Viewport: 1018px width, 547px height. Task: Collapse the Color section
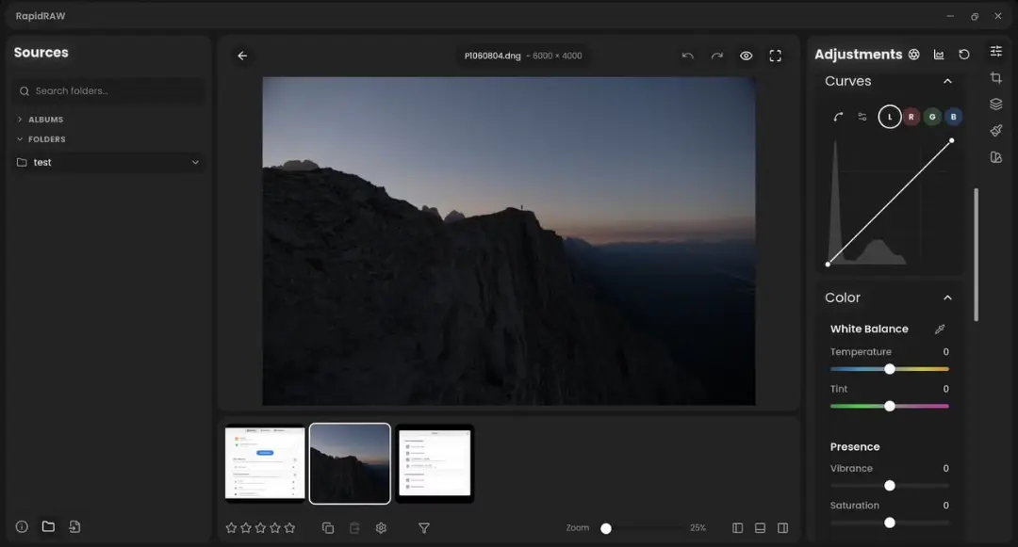948,298
